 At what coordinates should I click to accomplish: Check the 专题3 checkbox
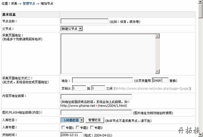tap(92, 128)
